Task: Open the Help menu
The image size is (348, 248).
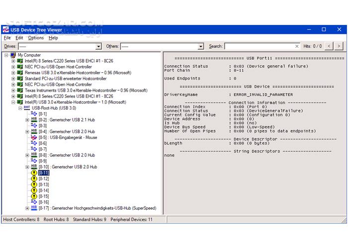Action: coord(53,38)
